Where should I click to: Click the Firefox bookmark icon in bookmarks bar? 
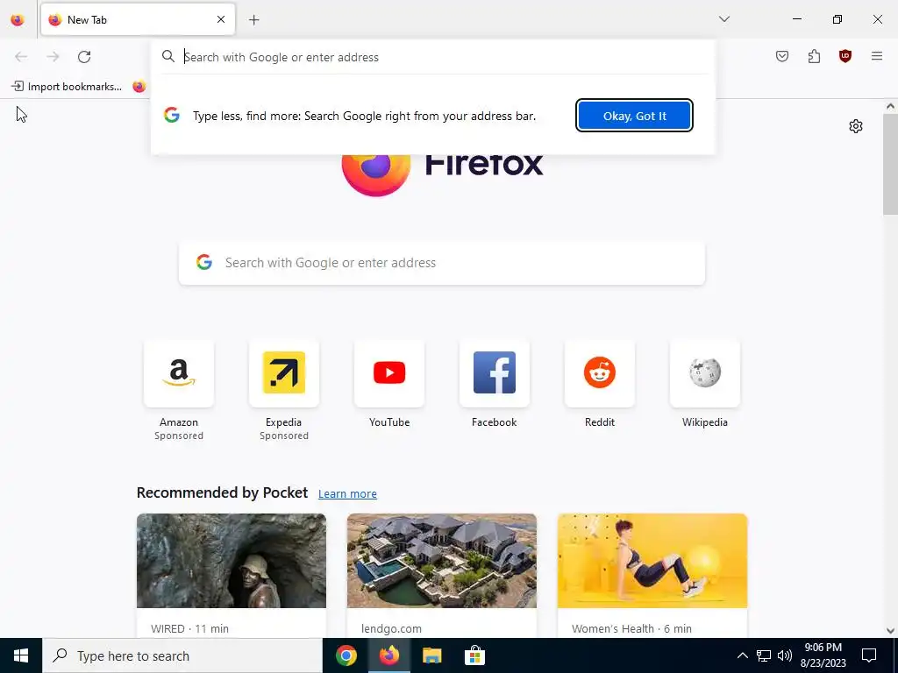pos(139,87)
